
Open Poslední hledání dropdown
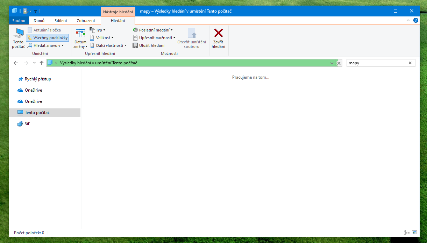click(x=153, y=30)
